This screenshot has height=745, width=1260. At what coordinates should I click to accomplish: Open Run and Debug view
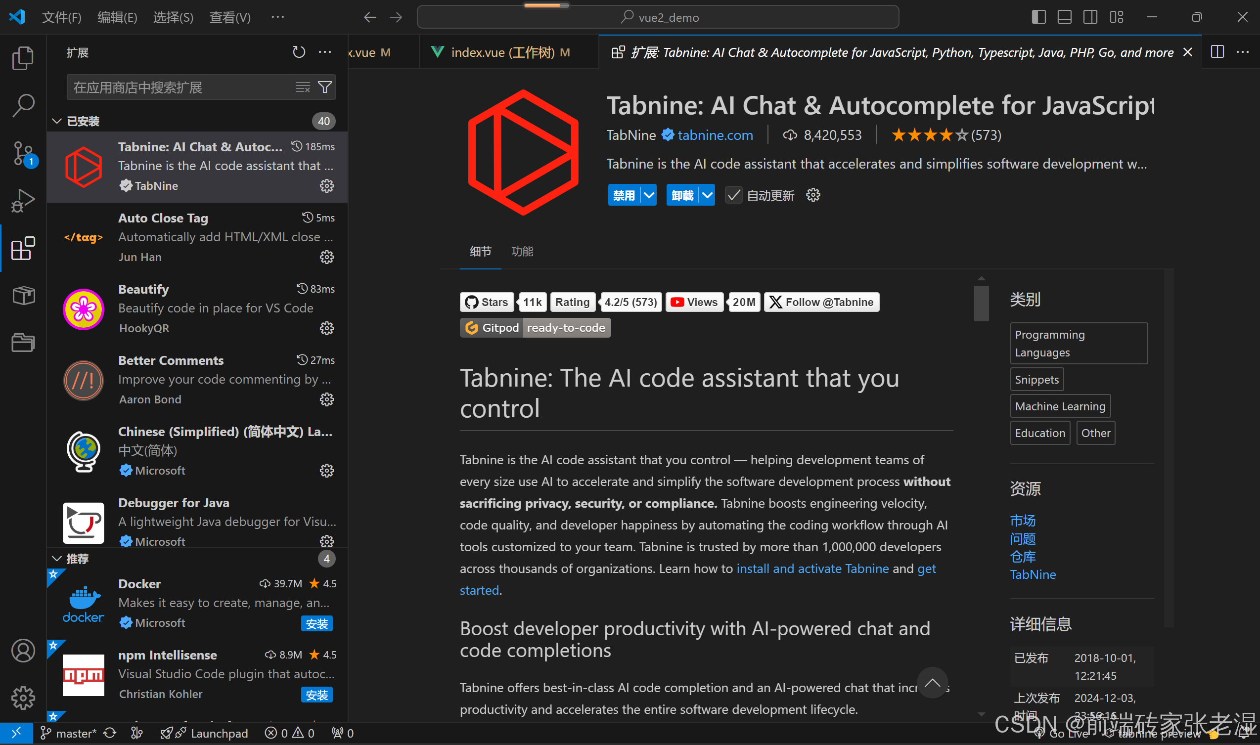(x=23, y=201)
